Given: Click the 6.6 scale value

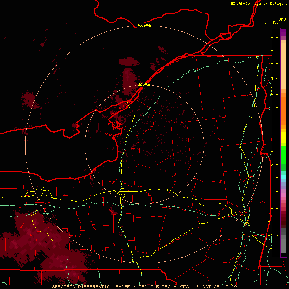Looking at the screenshot, I should click(x=275, y=93).
